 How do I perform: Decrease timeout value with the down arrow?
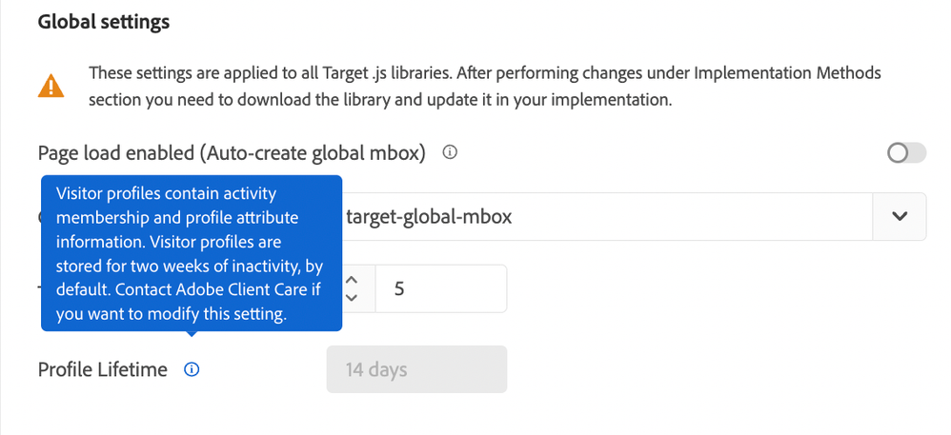point(351,297)
